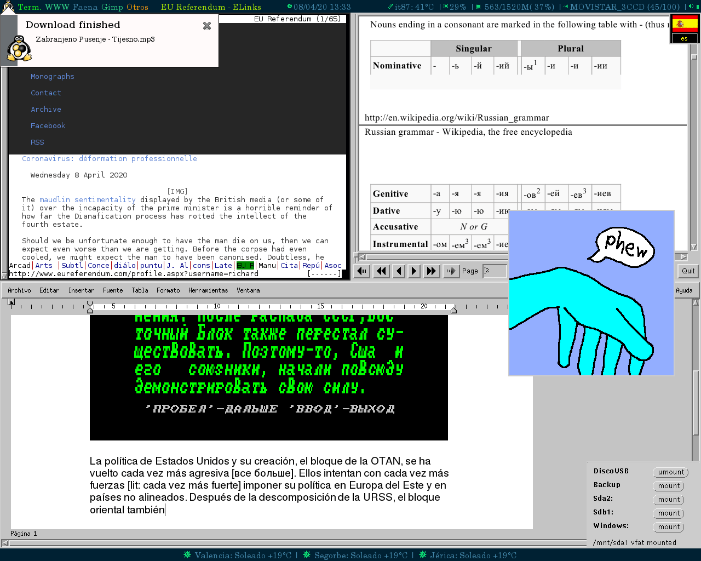
Task: Advance one page with right arrow icon
Action: [x=414, y=271]
